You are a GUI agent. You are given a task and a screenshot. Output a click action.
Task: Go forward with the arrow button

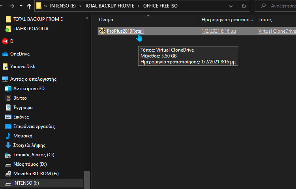tap(12, 6)
